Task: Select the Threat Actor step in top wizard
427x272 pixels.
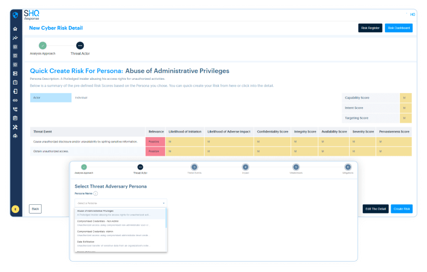Action: tap(80, 45)
